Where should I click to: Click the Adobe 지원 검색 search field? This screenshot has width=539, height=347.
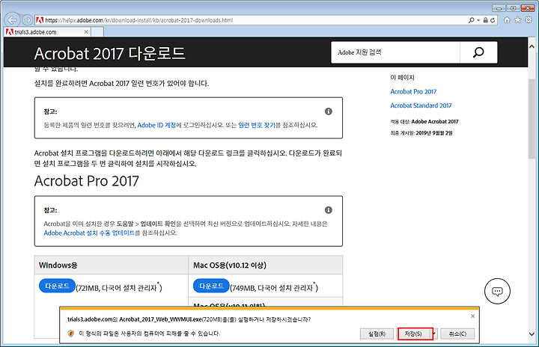(395, 52)
